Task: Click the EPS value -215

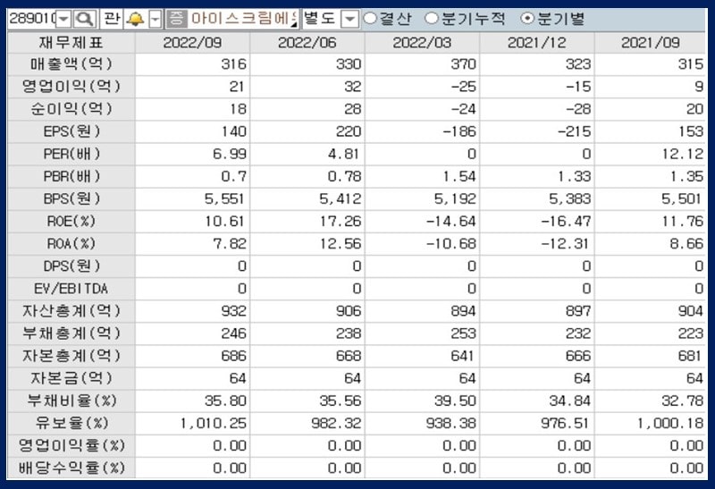Action: click(575, 131)
